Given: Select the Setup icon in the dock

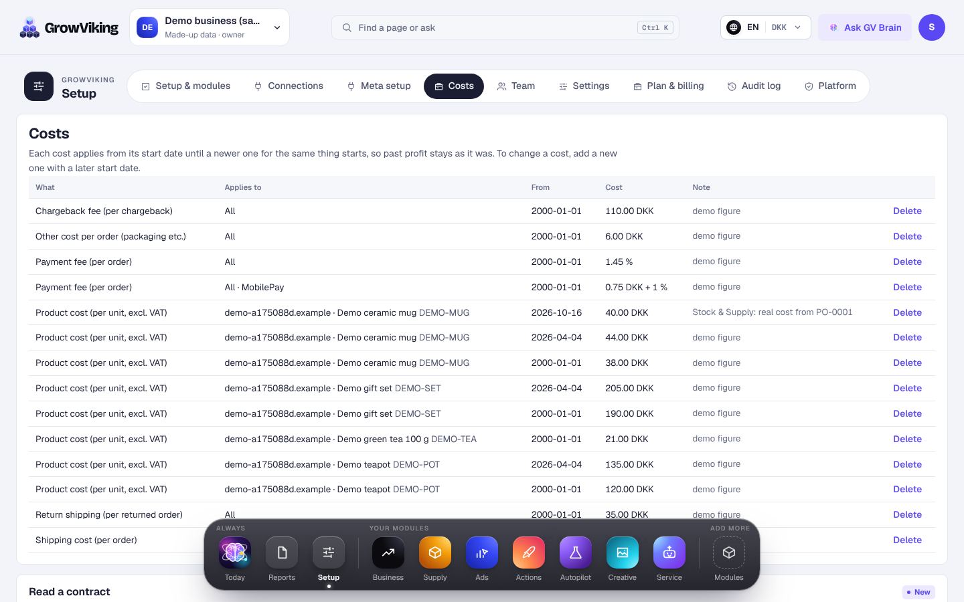Looking at the screenshot, I should (x=329, y=553).
